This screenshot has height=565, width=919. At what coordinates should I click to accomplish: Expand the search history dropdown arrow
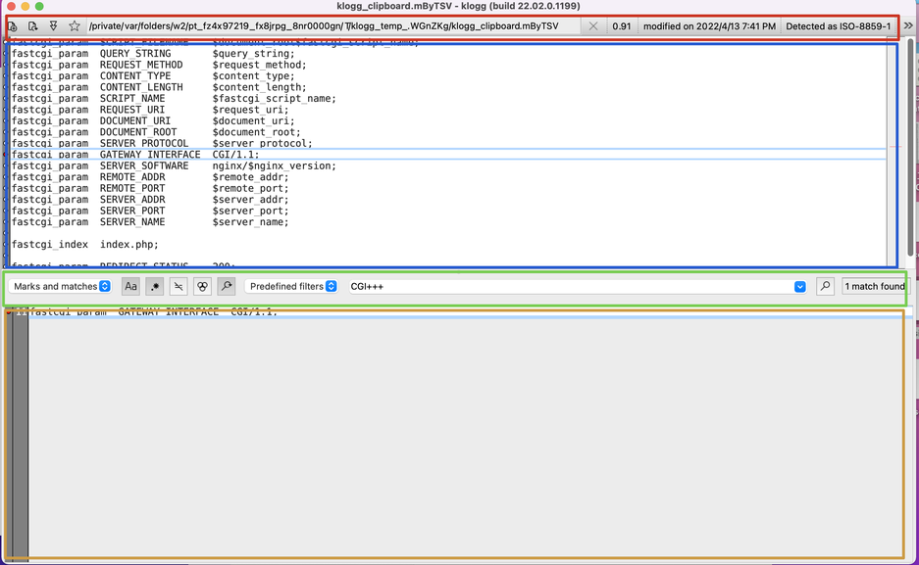tap(799, 287)
